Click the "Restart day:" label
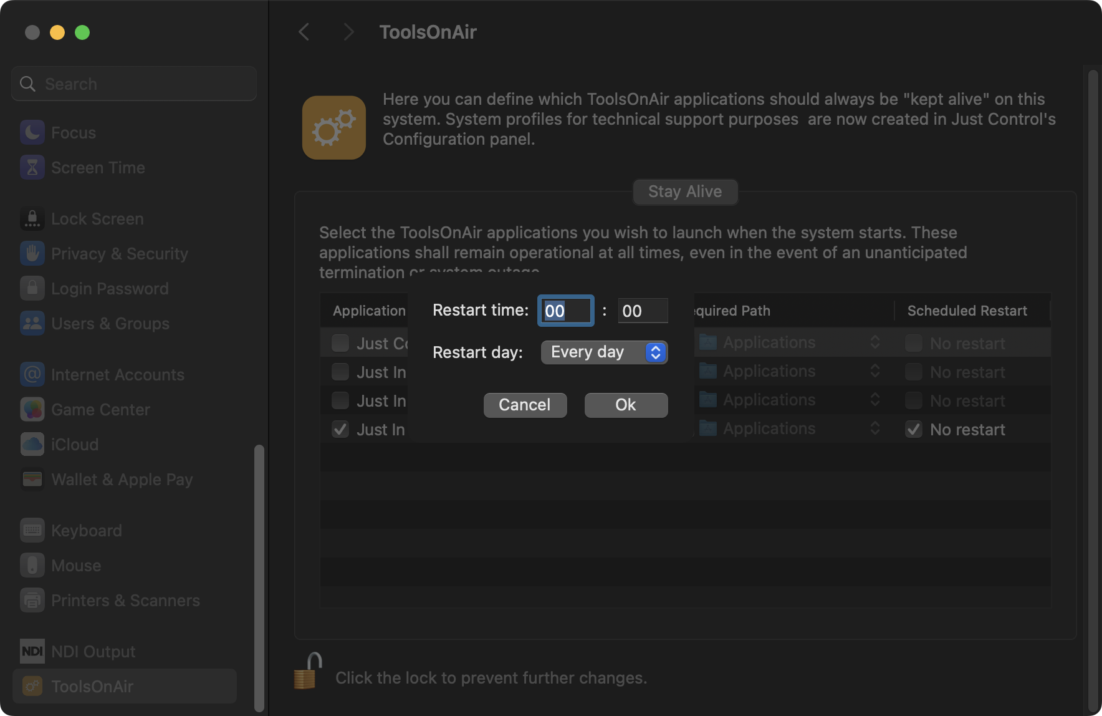Image resolution: width=1102 pixels, height=716 pixels. [477, 352]
